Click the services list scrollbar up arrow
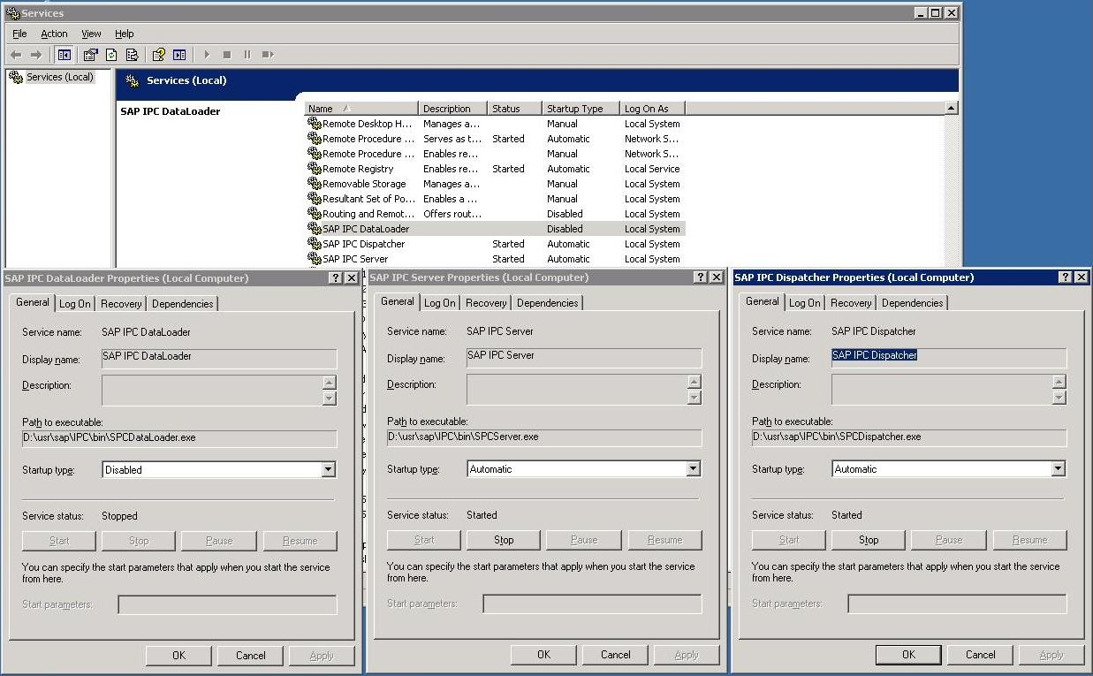The width and height of the screenshot is (1093, 676). click(951, 108)
